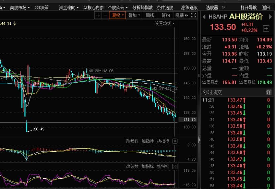
Task: Open 设置均线 dropdown
Action: [x=165, y=23]
